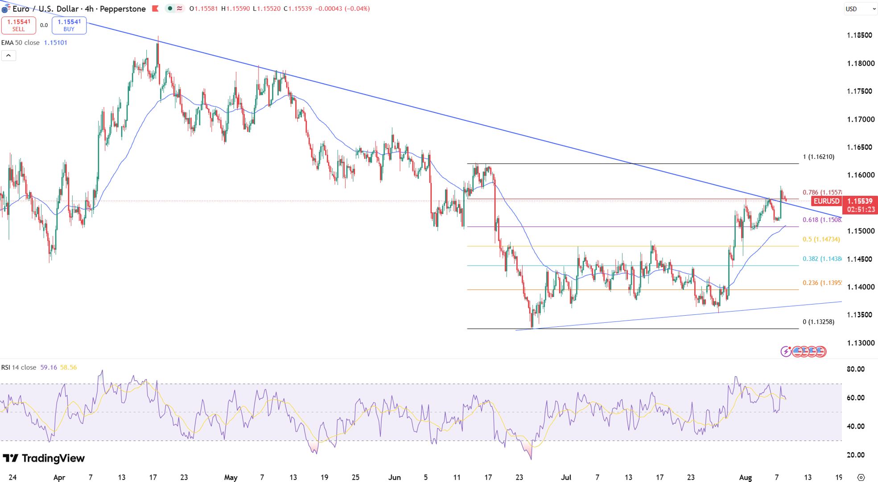
Task: Click 1.14500 on the price axis
Action: click(x=859, y=259)
